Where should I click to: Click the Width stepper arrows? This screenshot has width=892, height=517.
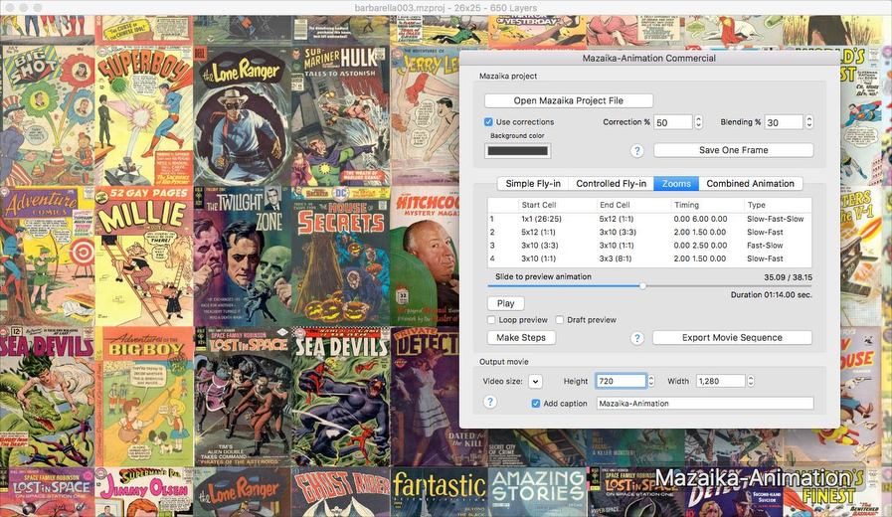(751, 381)
